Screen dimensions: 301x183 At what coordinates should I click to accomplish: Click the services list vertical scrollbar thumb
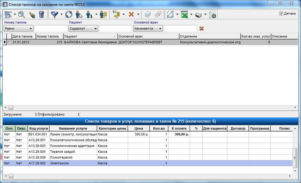[295, 157]
